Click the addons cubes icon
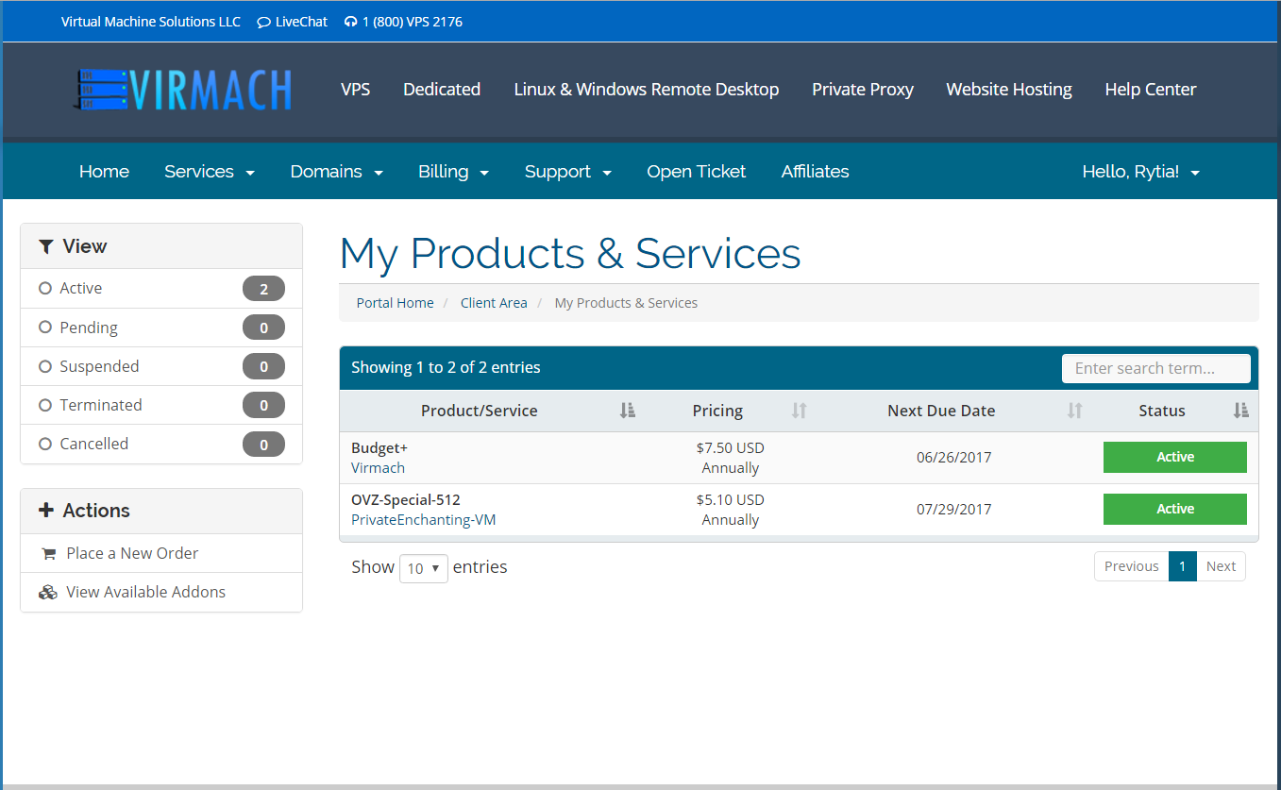Screen dimensions: 1281x790 click(x=47, y=593)
